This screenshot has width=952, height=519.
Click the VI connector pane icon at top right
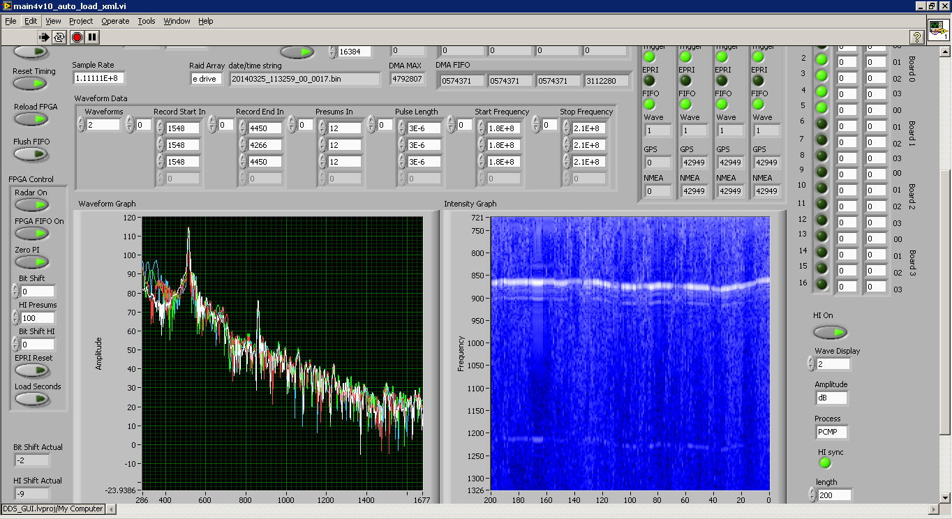[938, 31]
